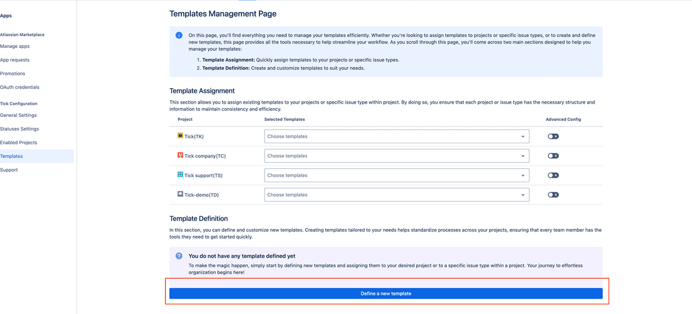Toggle Advanced Config for Tick(TK)
692x314 pixels.
[x=553, y=136]
